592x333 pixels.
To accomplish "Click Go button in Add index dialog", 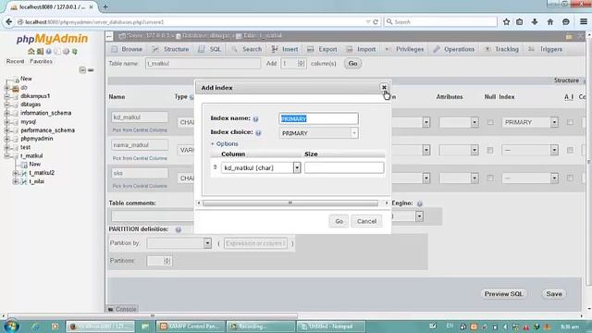I will [x=339, y=221].
